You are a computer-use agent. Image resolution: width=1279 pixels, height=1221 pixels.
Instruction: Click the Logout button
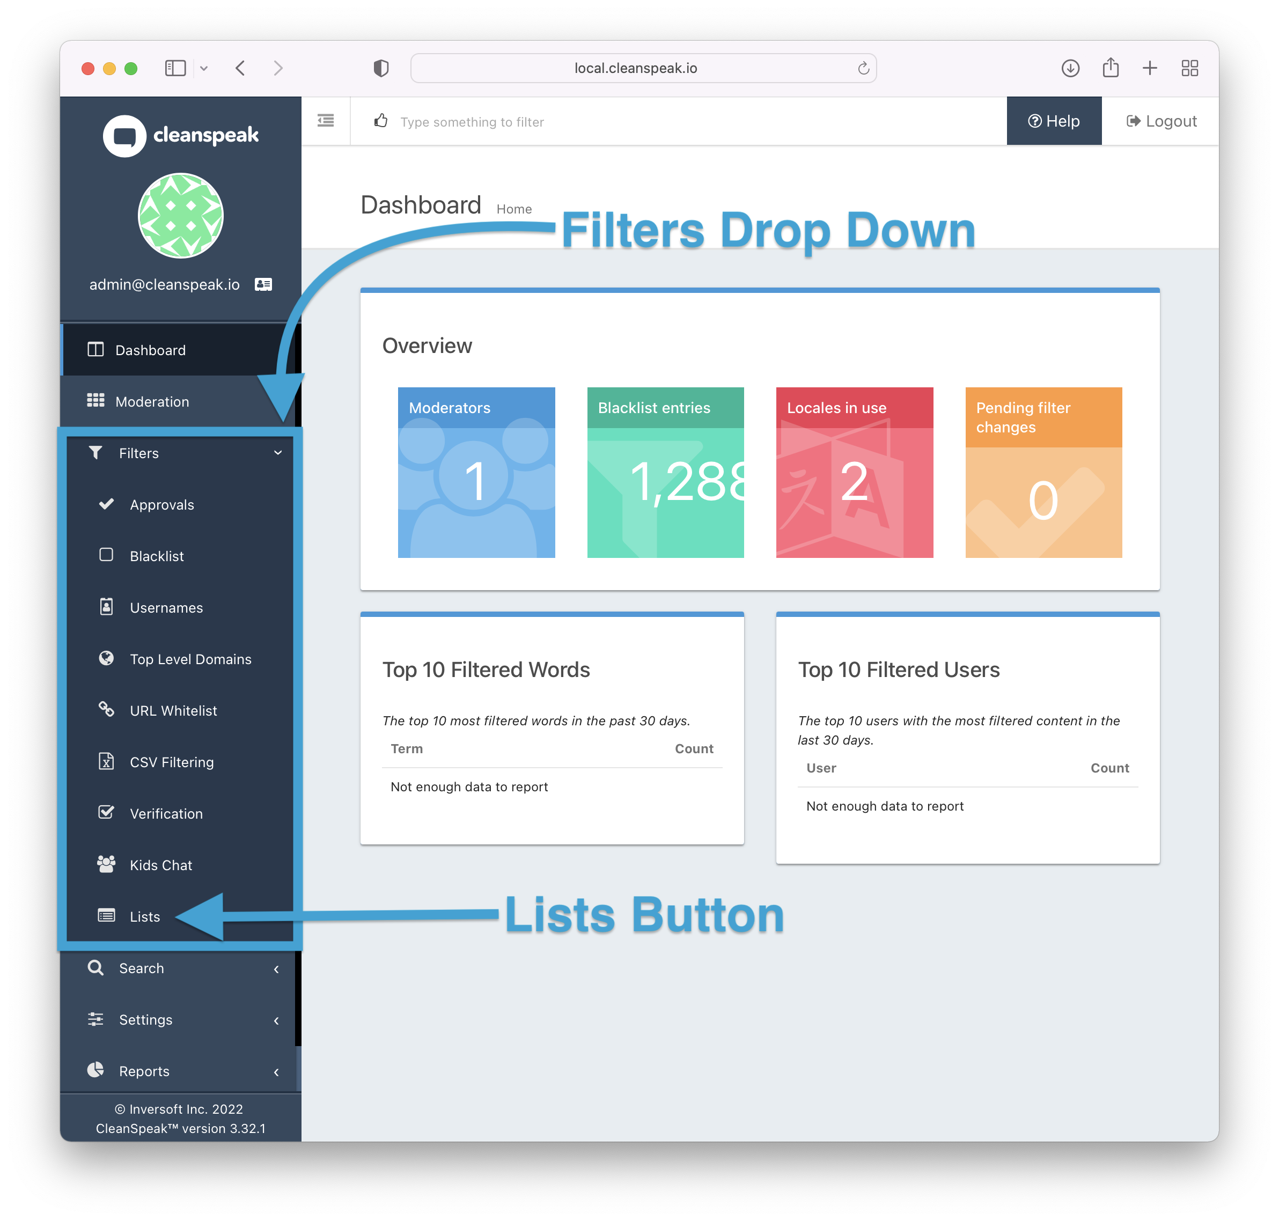pos(1161,121)
